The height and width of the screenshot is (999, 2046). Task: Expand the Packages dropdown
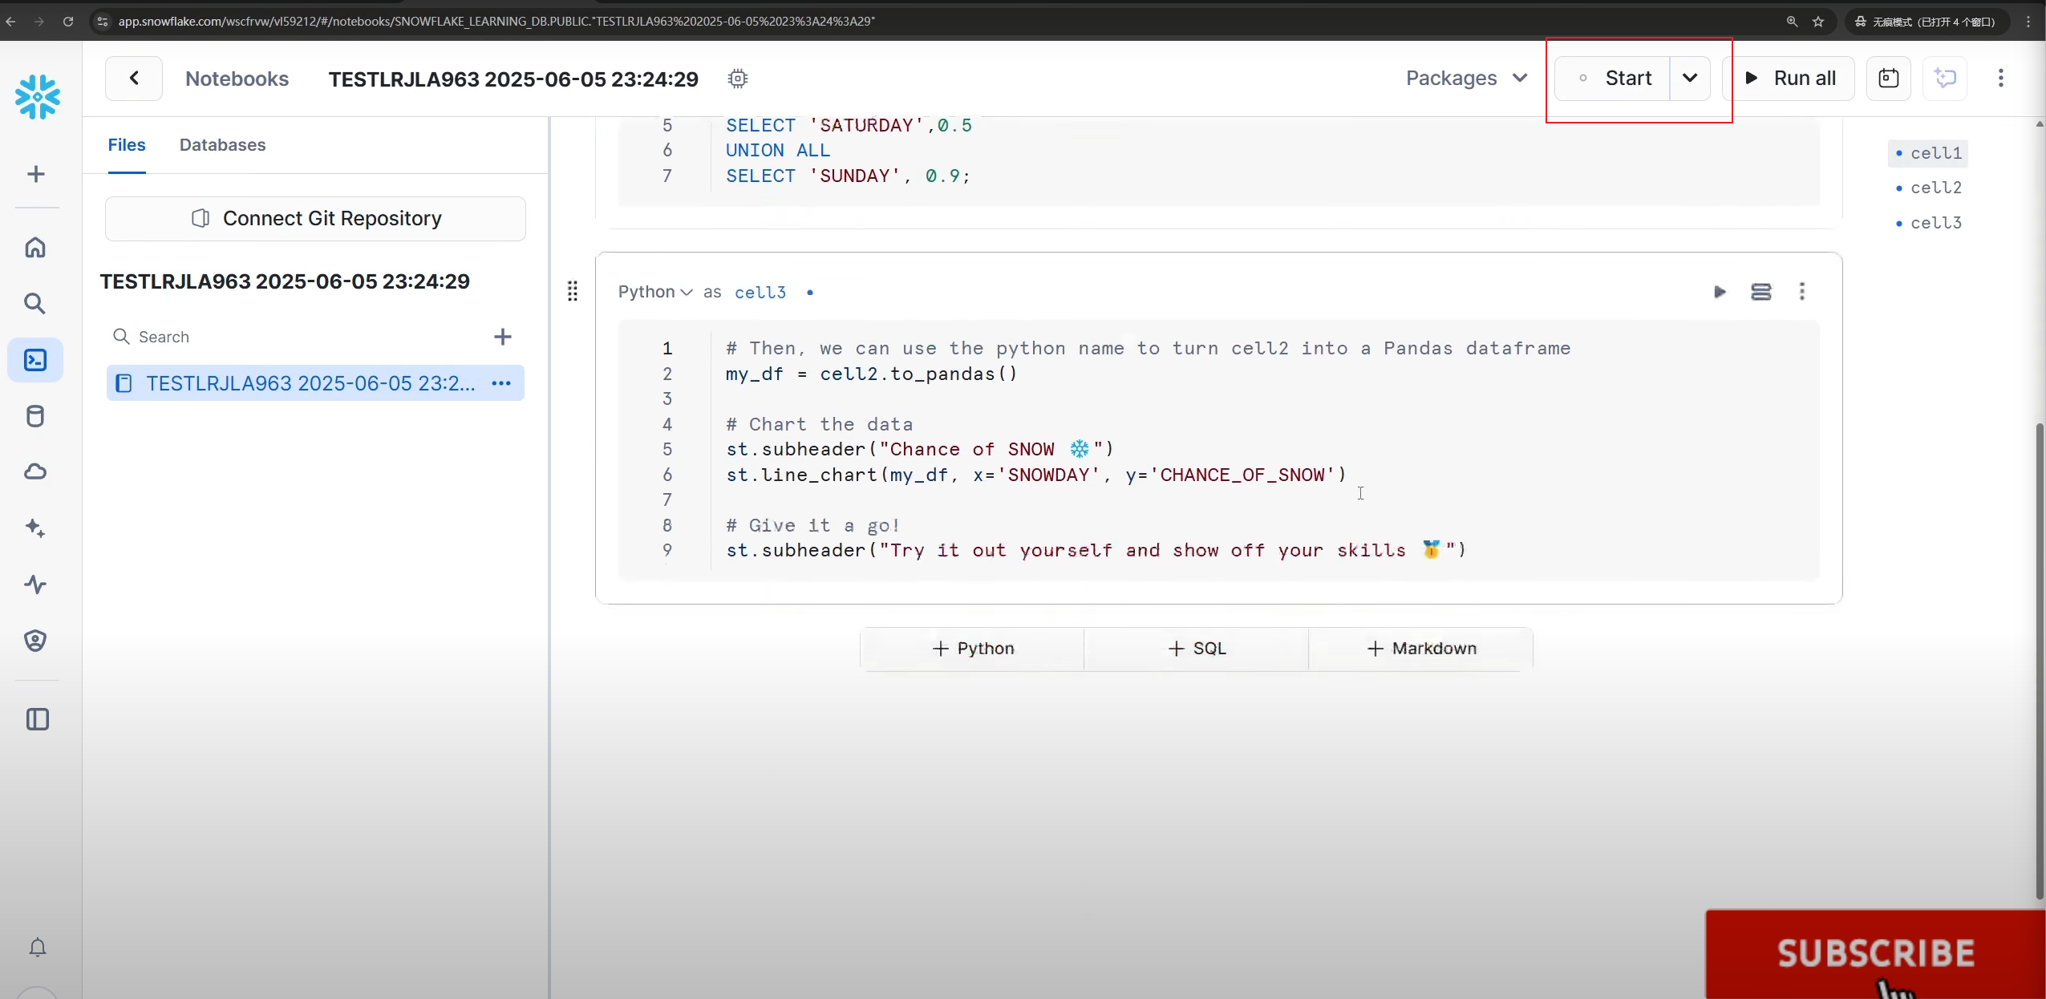(x=1466, y=78)
